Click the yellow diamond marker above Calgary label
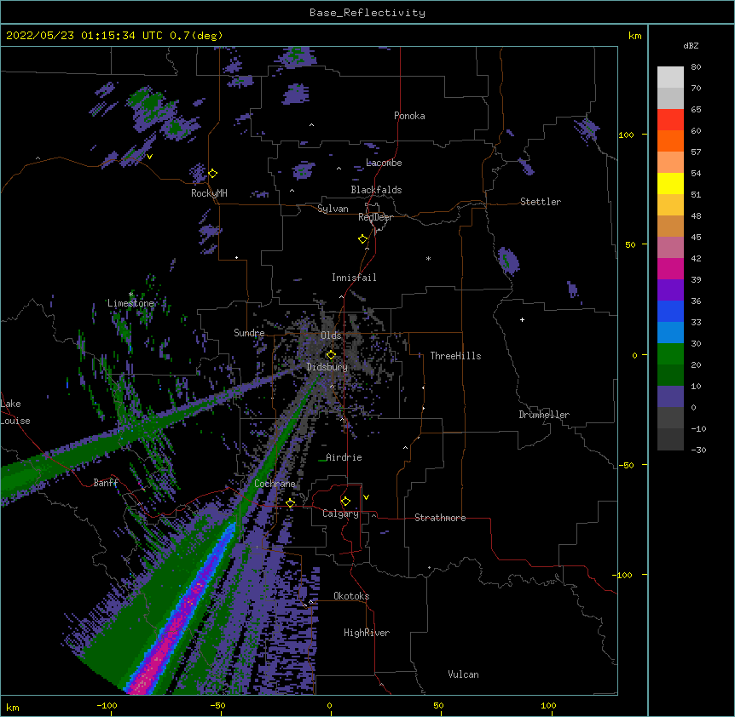The image size is (735, 717). point(345,502)
